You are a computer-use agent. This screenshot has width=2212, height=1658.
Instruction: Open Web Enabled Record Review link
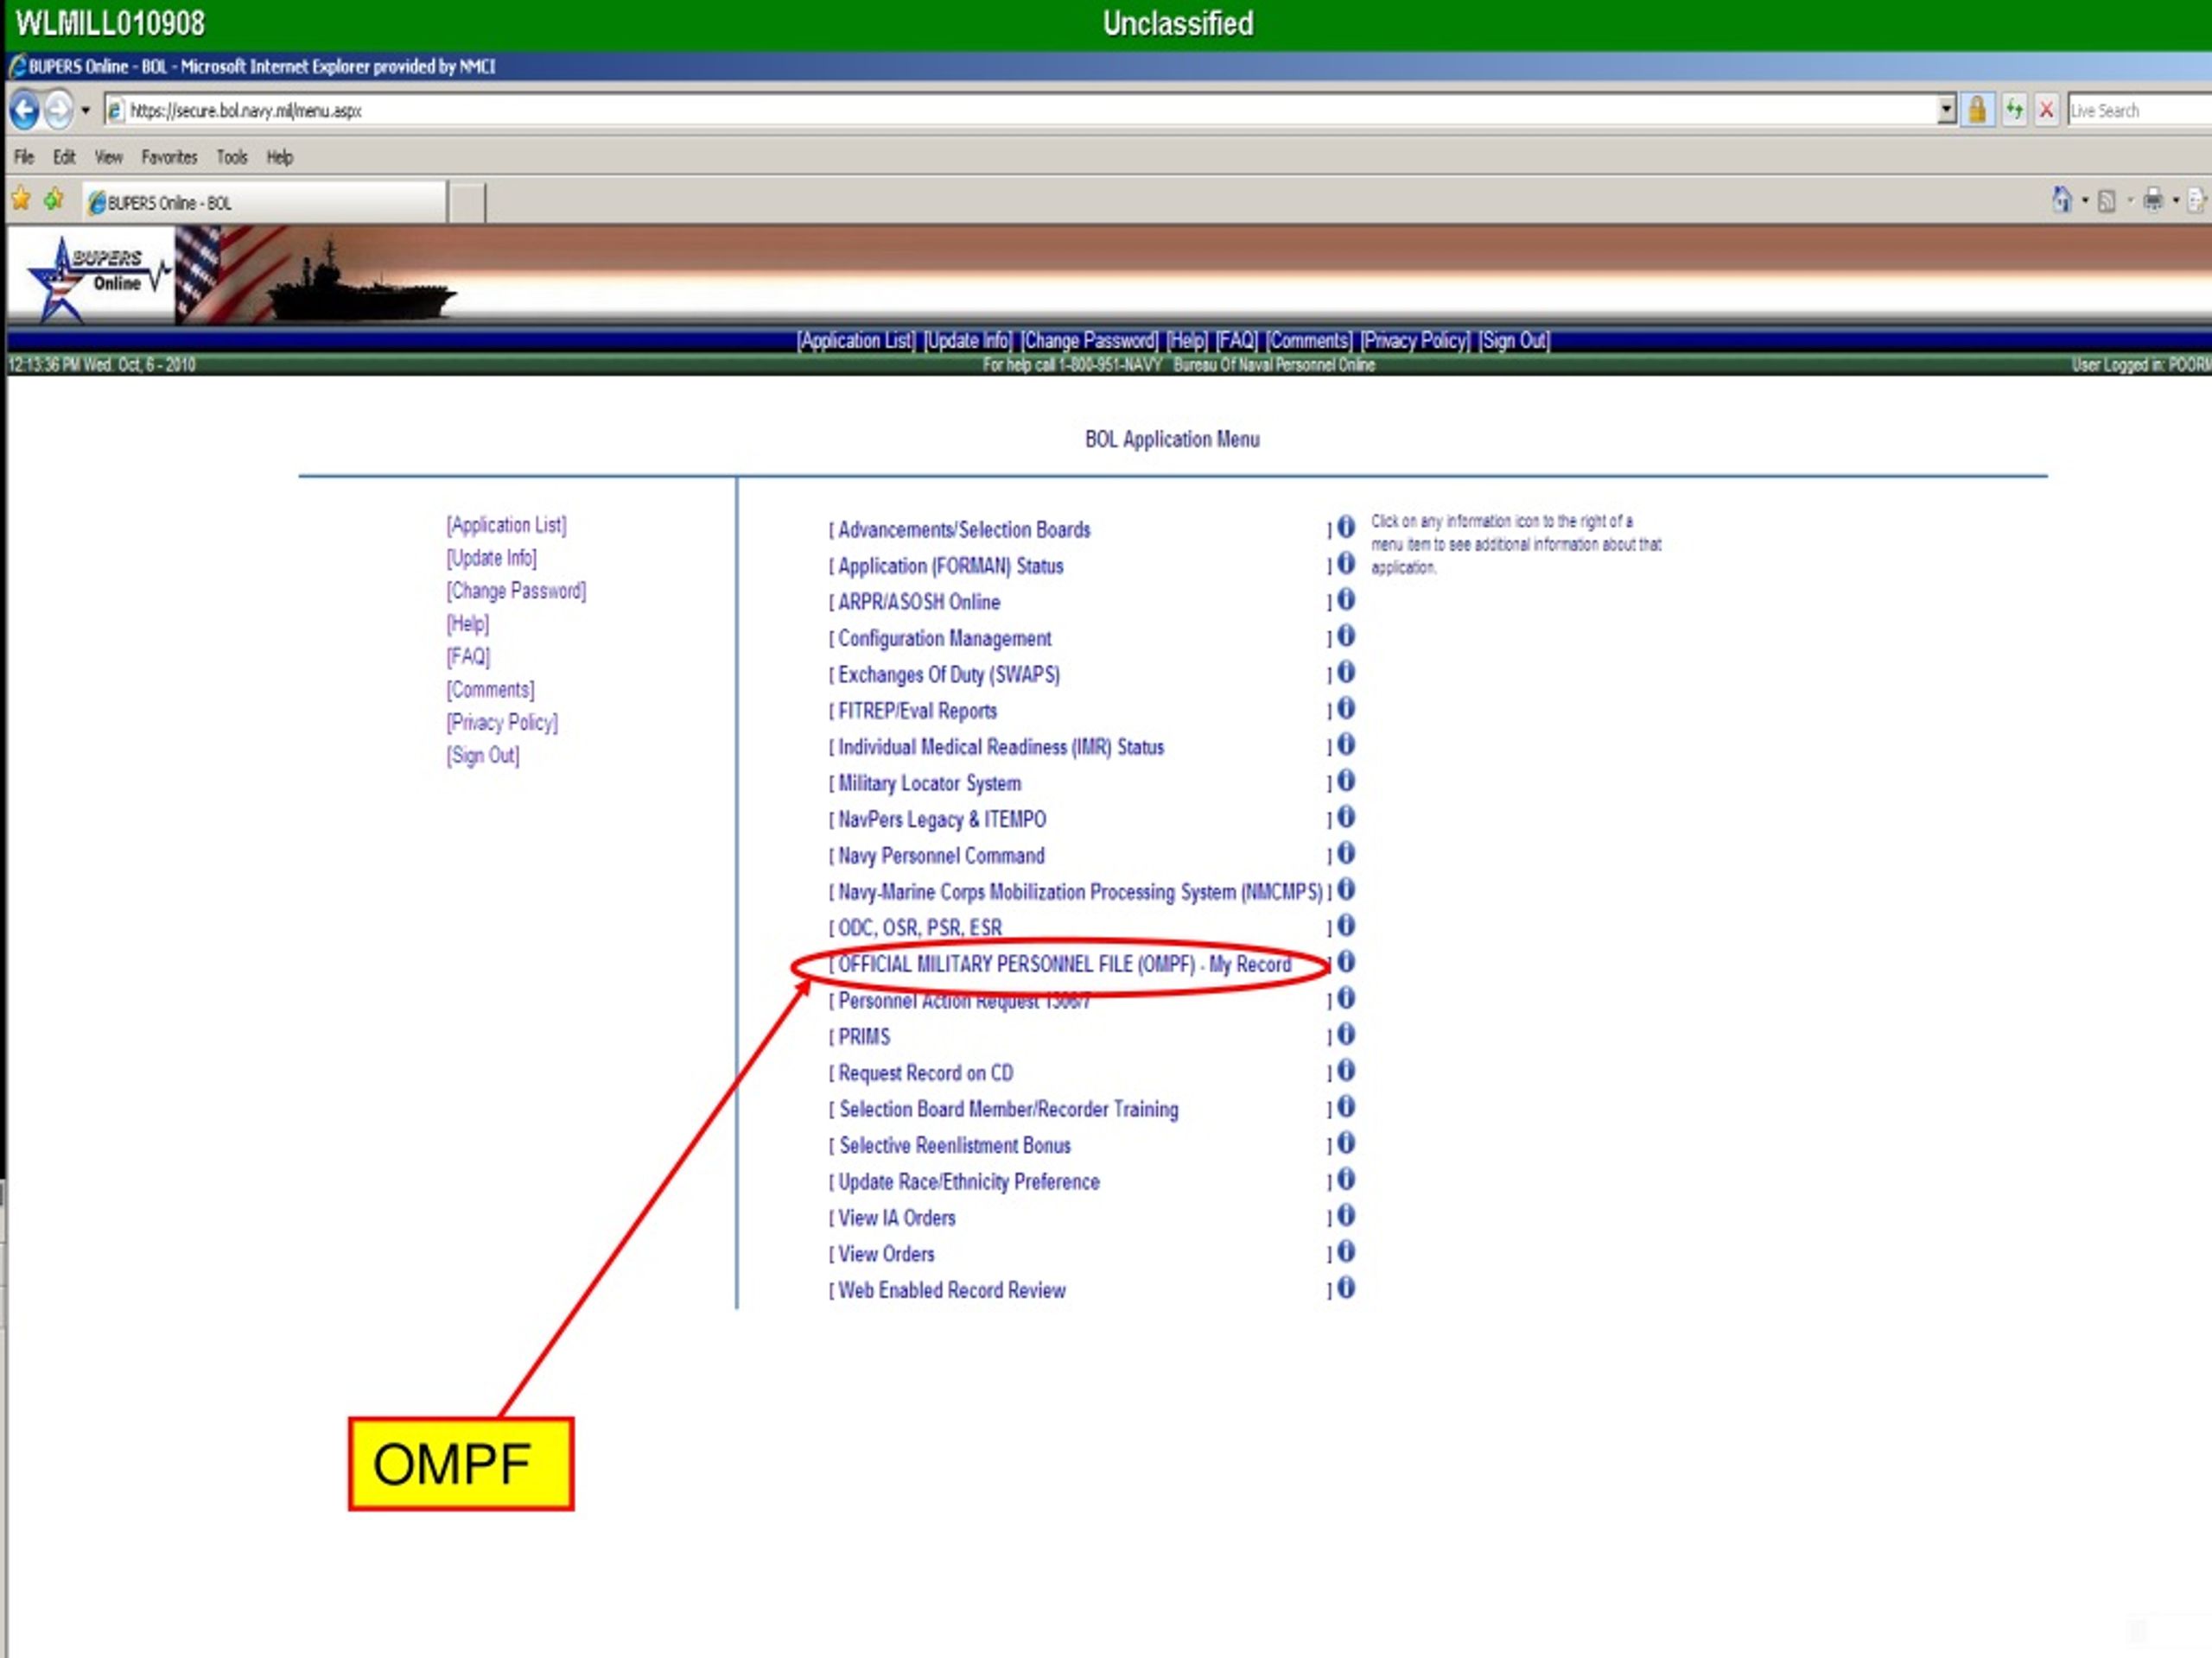coord(952,1290)
